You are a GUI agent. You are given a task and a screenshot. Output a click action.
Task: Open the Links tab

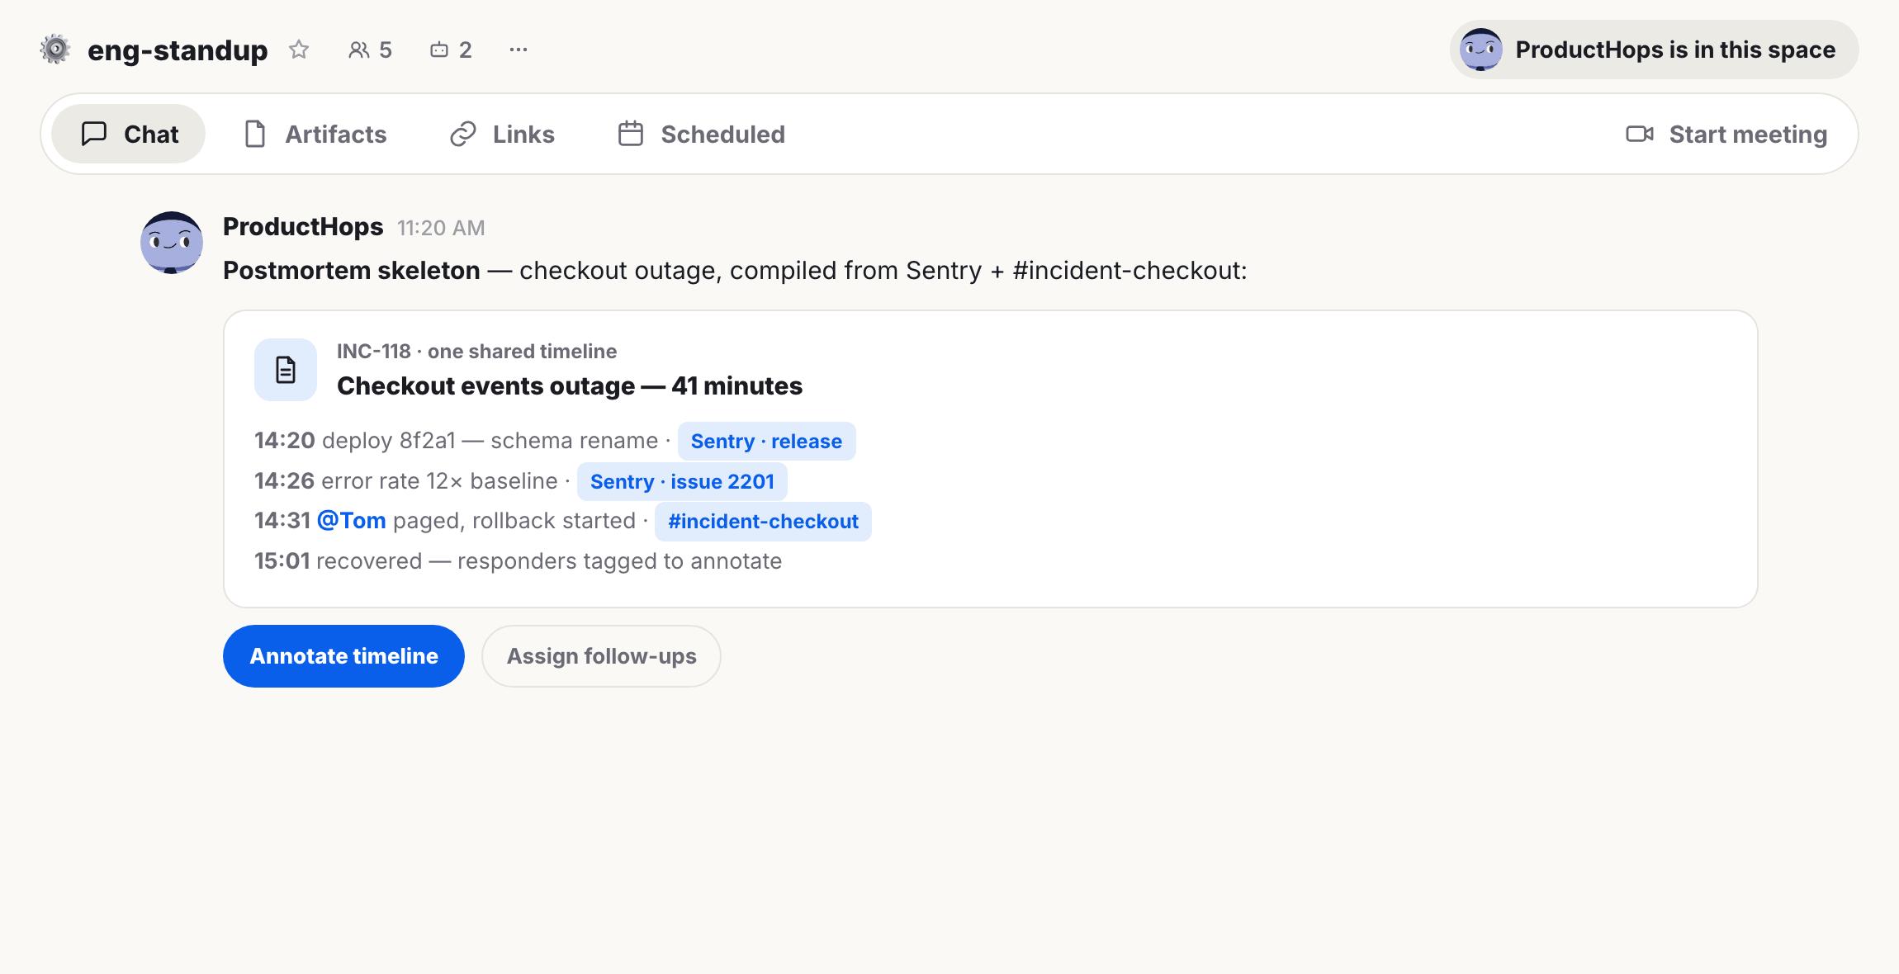(x=502, y=134)
